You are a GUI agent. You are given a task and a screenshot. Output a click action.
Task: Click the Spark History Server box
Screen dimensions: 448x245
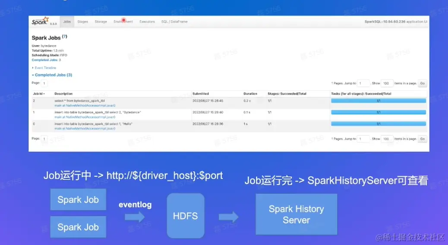coord(296,214)
